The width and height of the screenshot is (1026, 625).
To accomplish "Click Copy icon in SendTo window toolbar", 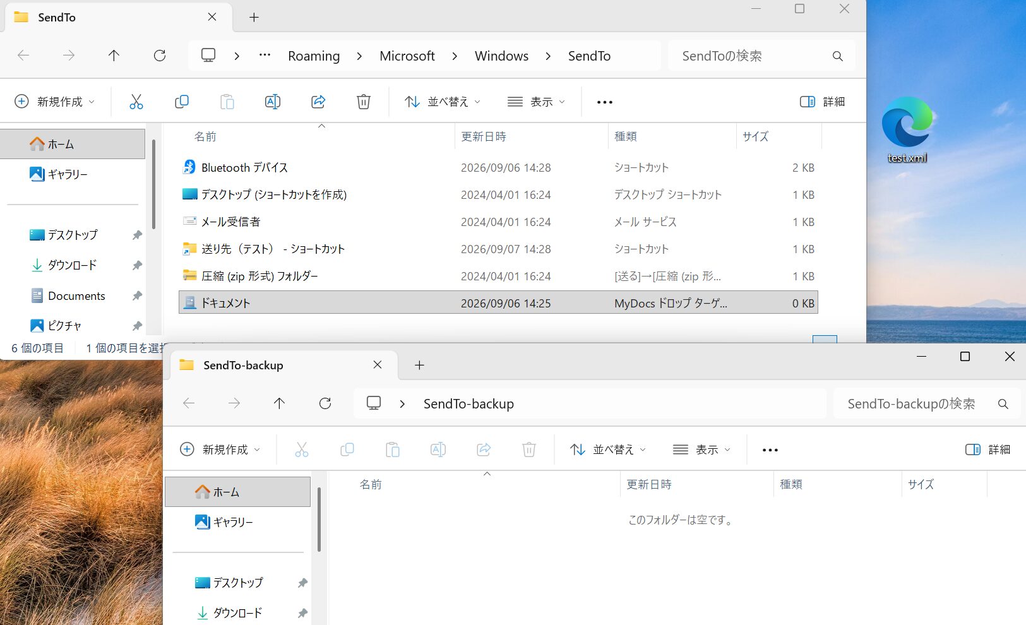I will 182,102.
